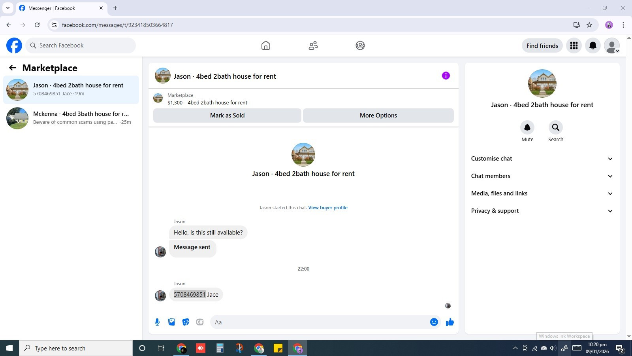Image resolution: width=632 pixels, height=356 pixels.
Task: Launch Calculator from taskbar
Action: coord(220,348)
